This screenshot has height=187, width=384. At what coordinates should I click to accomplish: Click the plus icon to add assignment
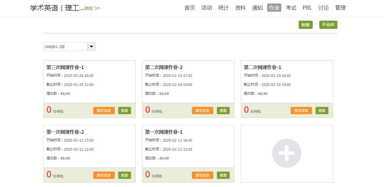(x=286, y=153)
